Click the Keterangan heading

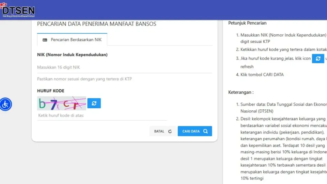pyautogui.click(x=241, y=92)
